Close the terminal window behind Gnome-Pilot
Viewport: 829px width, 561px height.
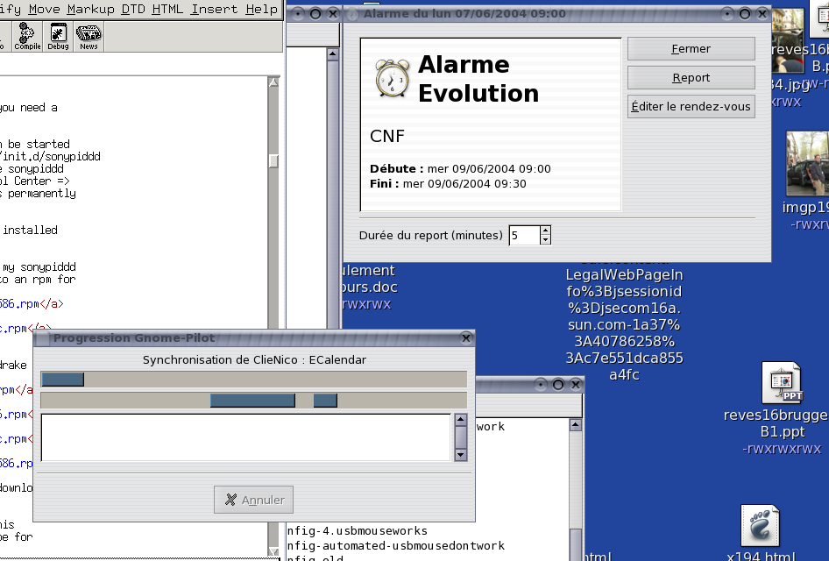[x=576, y=385]
